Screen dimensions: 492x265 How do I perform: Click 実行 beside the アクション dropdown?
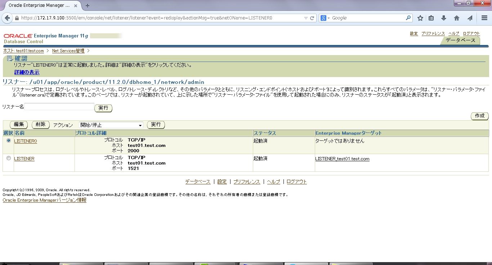pos(156,125)
